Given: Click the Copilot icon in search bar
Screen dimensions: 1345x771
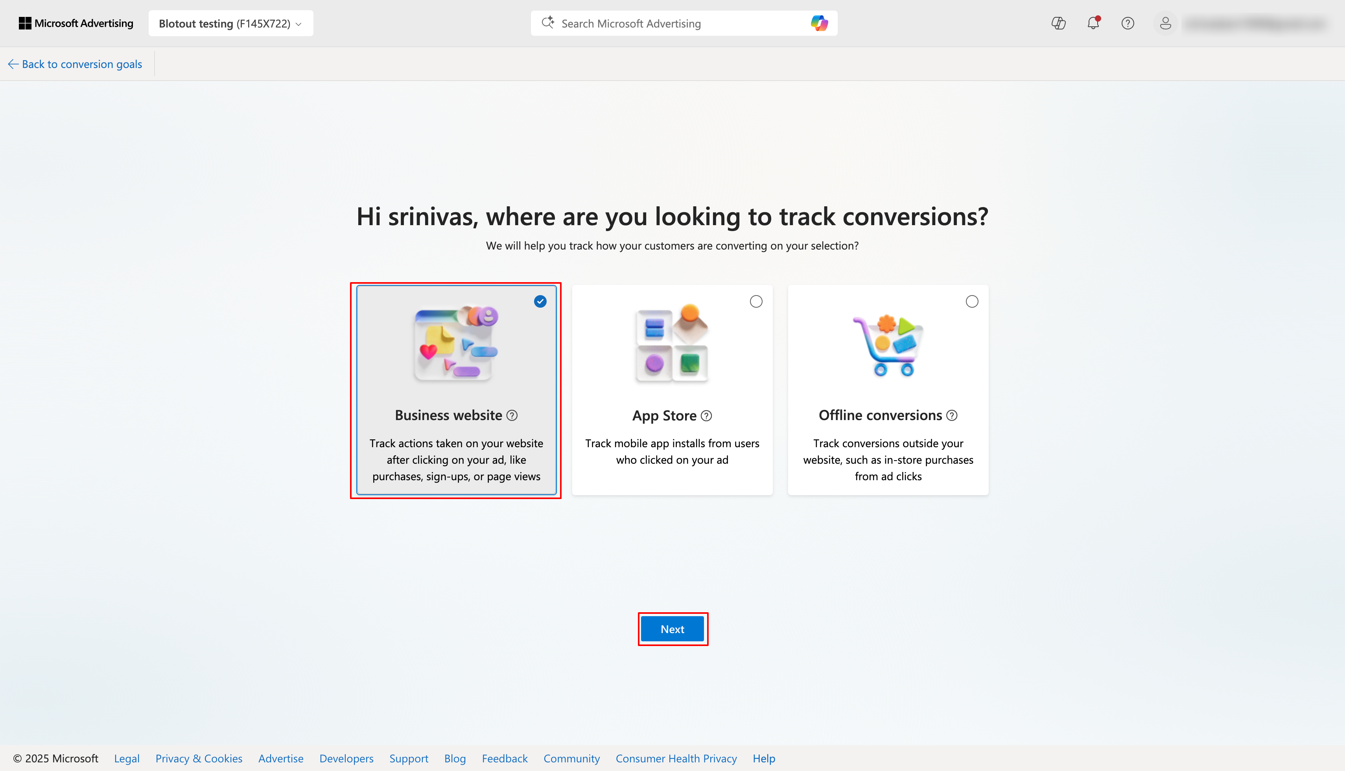Looking at the screenshot, I should 819,23.
